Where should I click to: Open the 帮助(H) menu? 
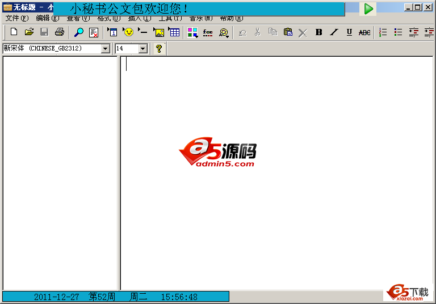[232, 19]
